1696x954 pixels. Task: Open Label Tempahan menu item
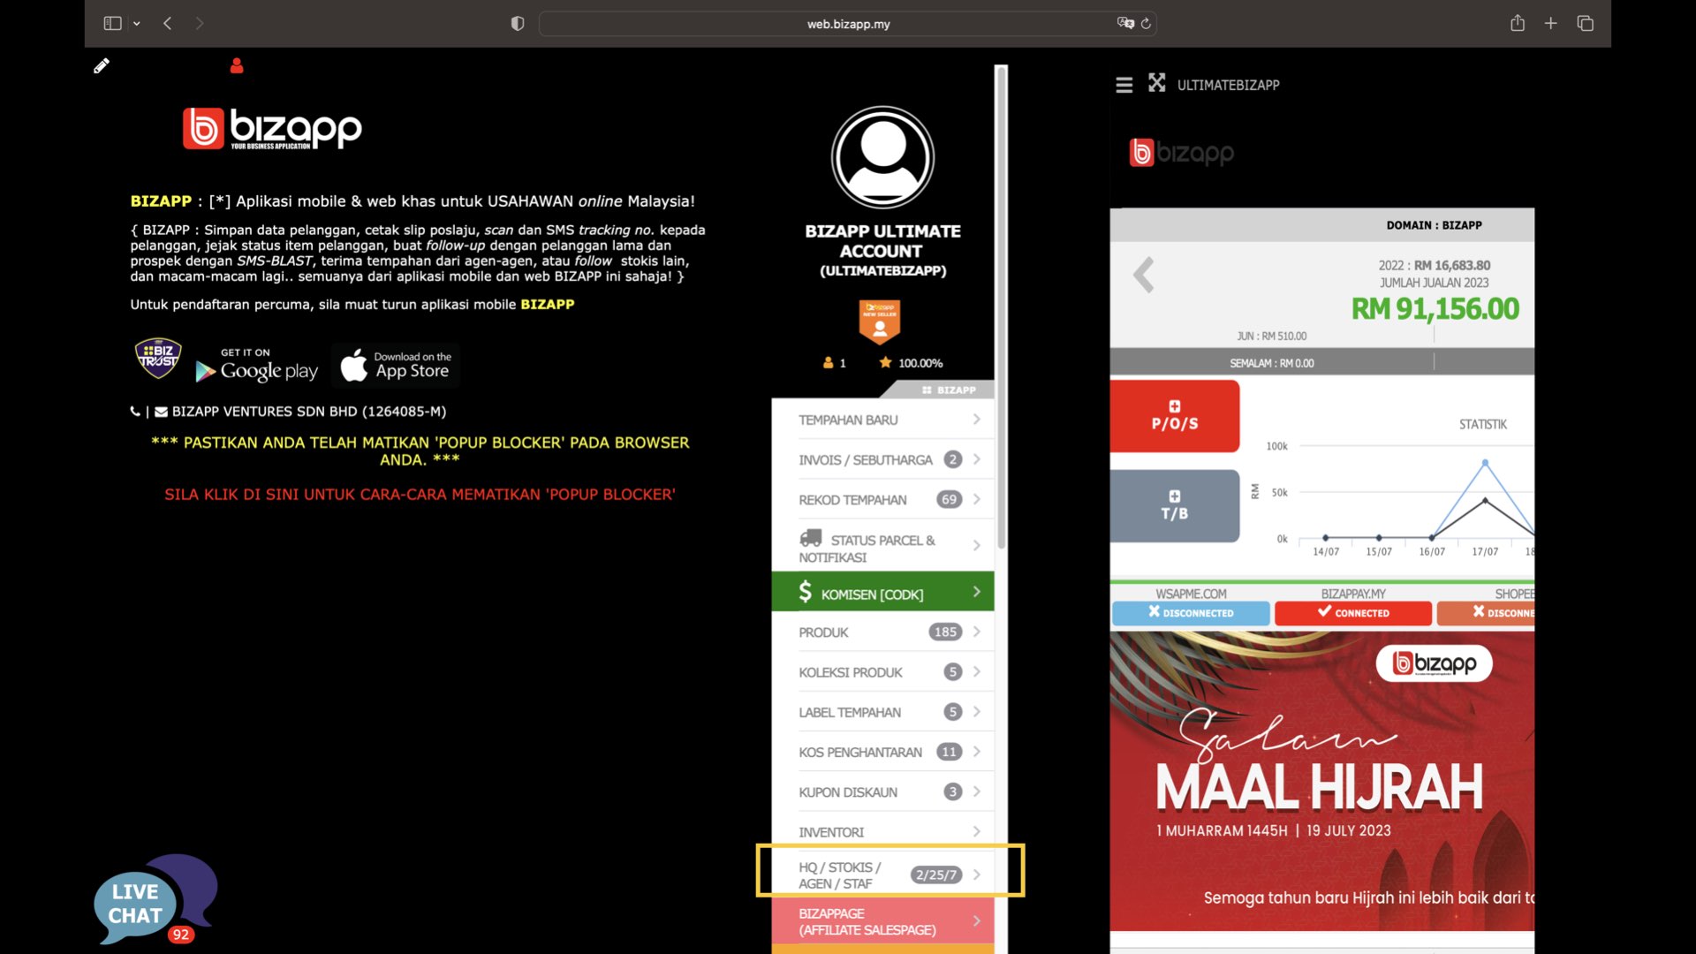[882, 712]
